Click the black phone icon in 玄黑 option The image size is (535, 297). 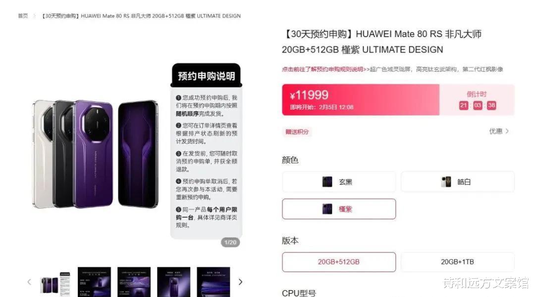[327, 182]
